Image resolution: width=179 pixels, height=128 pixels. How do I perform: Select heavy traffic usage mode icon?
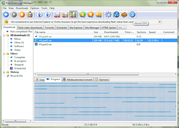coord(73,15)
